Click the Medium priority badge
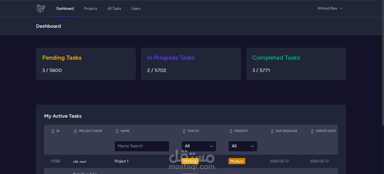The width and height of the screenshot is (384, 174). pyautogui.click(x=237, y=161)
